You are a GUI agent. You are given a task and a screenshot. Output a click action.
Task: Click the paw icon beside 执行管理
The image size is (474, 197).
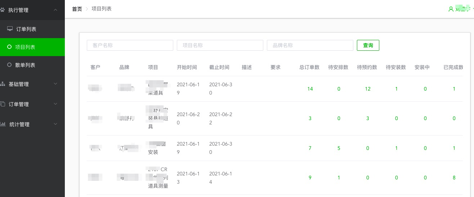3,10
